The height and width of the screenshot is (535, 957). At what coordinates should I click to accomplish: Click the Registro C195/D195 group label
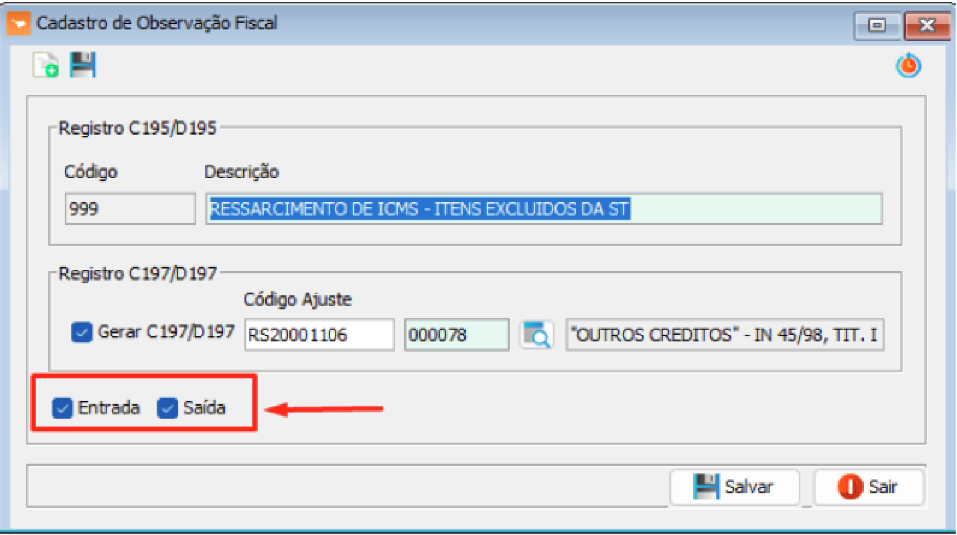137,129
